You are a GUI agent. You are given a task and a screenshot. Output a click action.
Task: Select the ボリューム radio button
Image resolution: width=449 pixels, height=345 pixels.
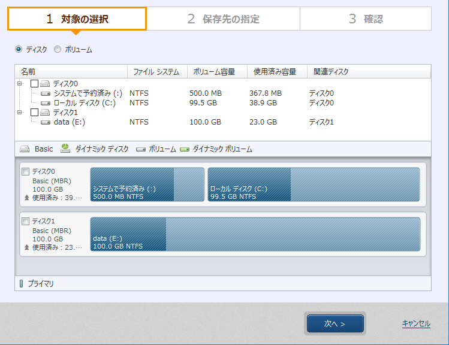point(58,50)
